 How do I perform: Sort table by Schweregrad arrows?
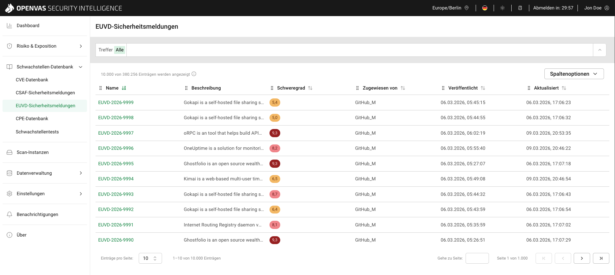(310, 88)
